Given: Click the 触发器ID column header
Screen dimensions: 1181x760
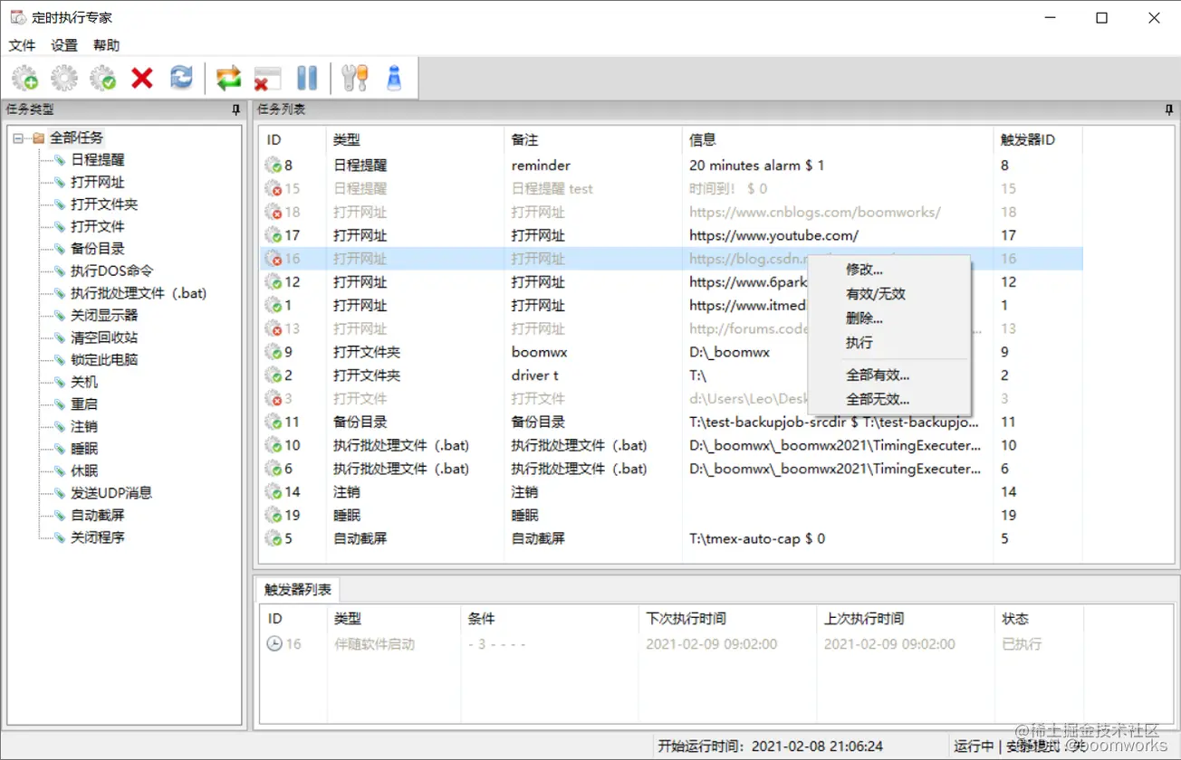Looking at the screenshot, I should (1037, 139).
